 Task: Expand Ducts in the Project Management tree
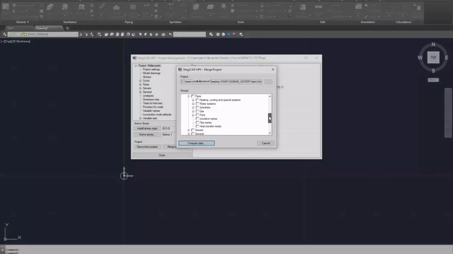(140, 81)
